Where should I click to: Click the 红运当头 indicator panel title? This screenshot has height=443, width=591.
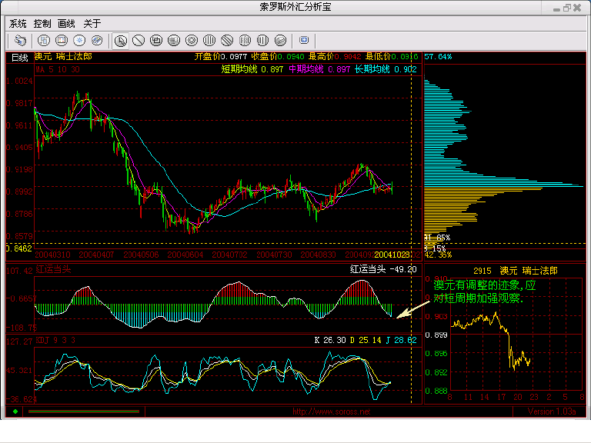click(x=52, y=269)
